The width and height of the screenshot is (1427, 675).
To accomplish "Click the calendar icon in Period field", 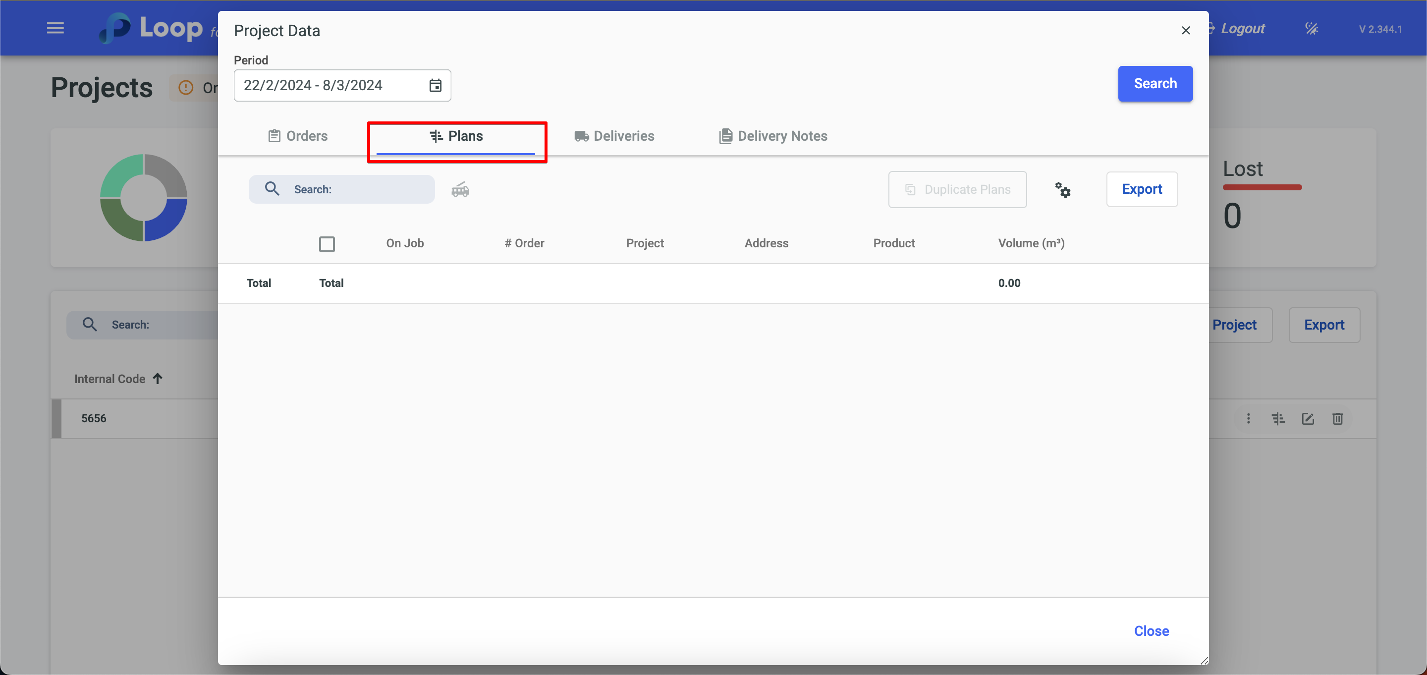I will pos(435,85).
